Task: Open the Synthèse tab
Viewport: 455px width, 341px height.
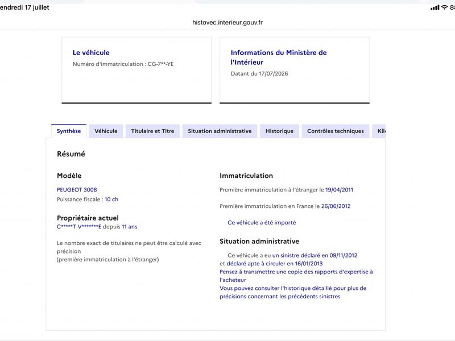Action: (x=69, y=131)
